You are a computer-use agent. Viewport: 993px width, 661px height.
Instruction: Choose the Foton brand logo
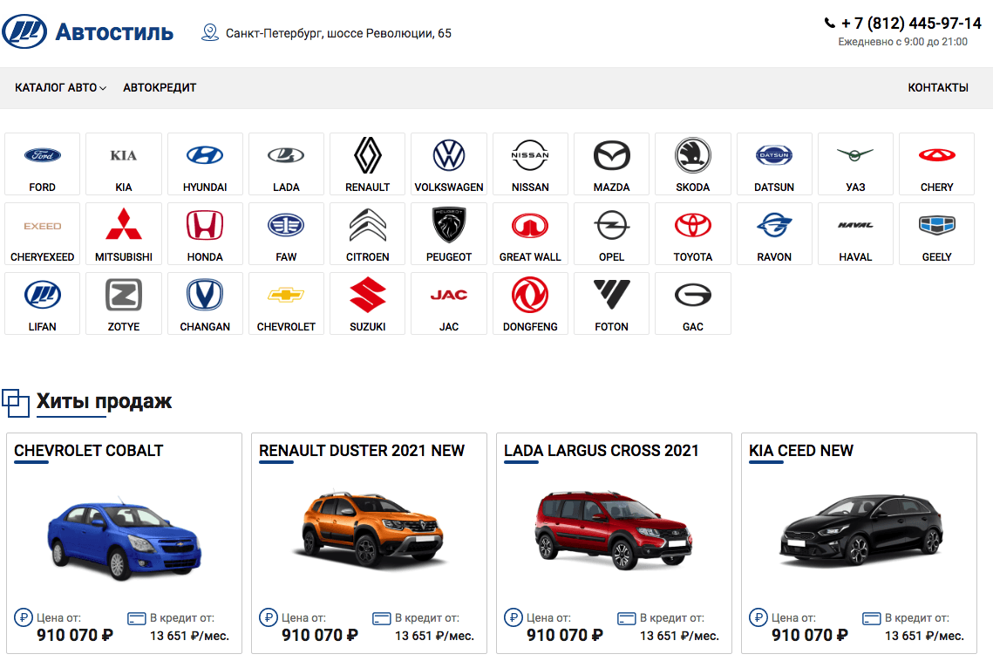coord(612,295)
